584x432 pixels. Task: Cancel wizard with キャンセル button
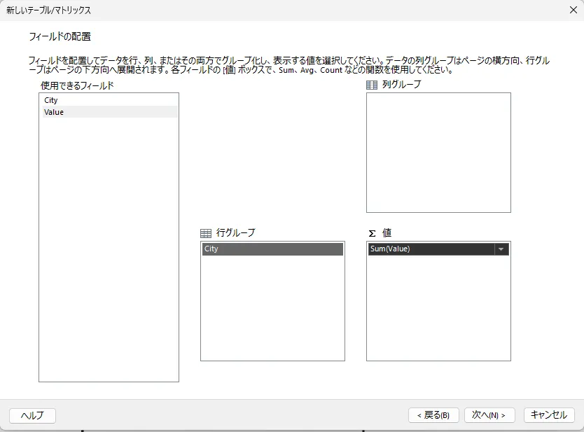pyautogui.click(x=548, y=415)
